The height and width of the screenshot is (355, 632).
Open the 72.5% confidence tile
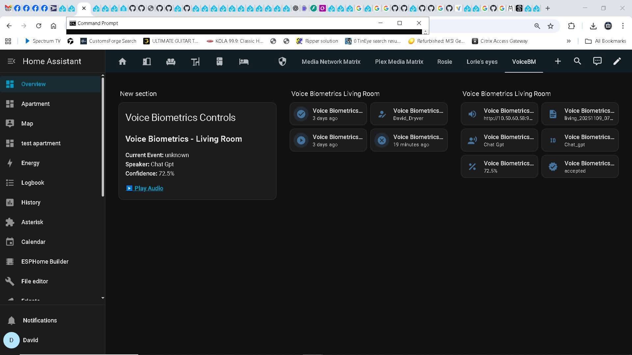pos(499,167)
